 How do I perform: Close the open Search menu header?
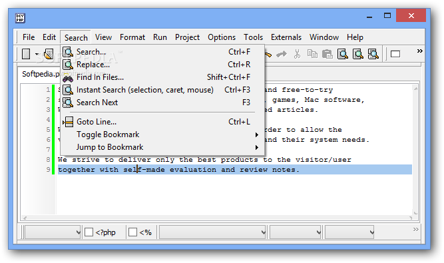(x=76, y=37)
